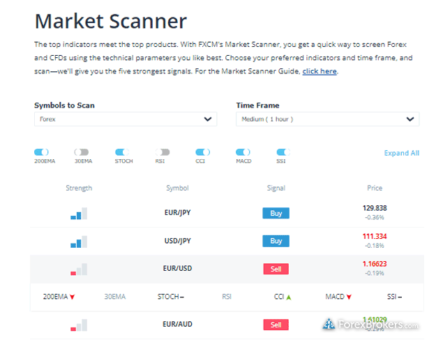Click the Market Scanner page heading
This screenshot has height=340, width=436.
tap(111, 21)
